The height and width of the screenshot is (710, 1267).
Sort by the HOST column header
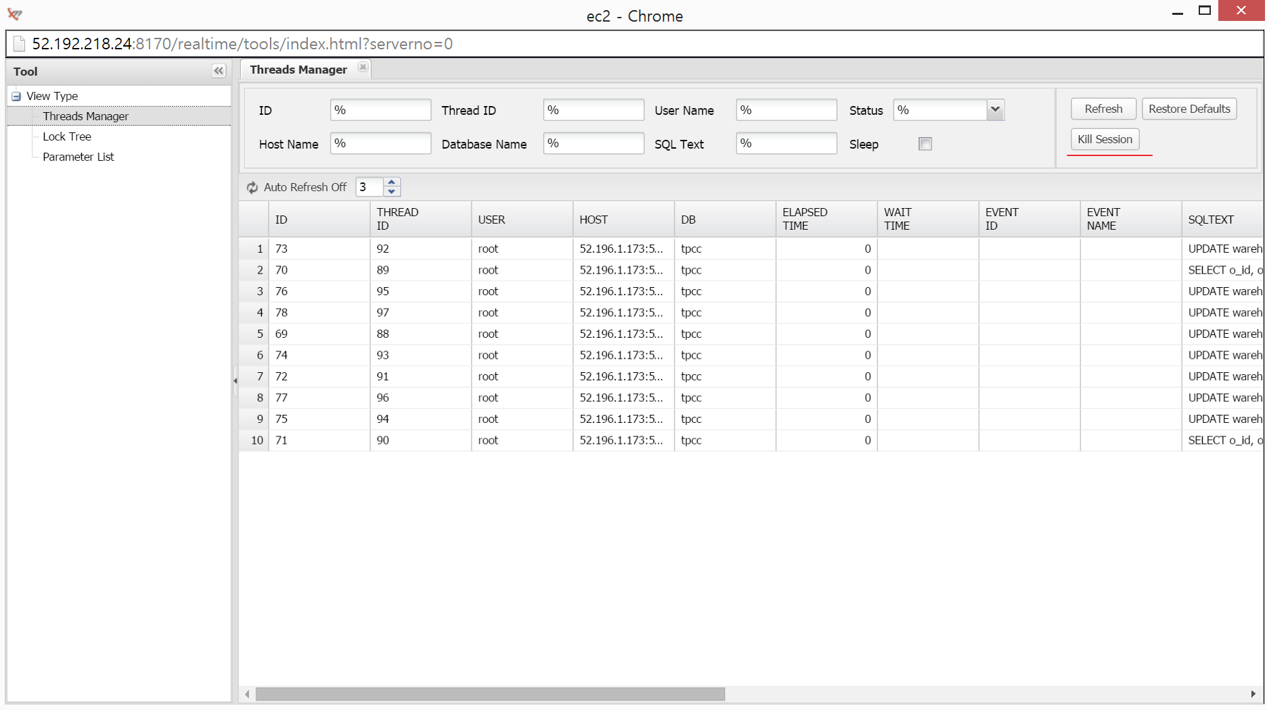(624, 220)
